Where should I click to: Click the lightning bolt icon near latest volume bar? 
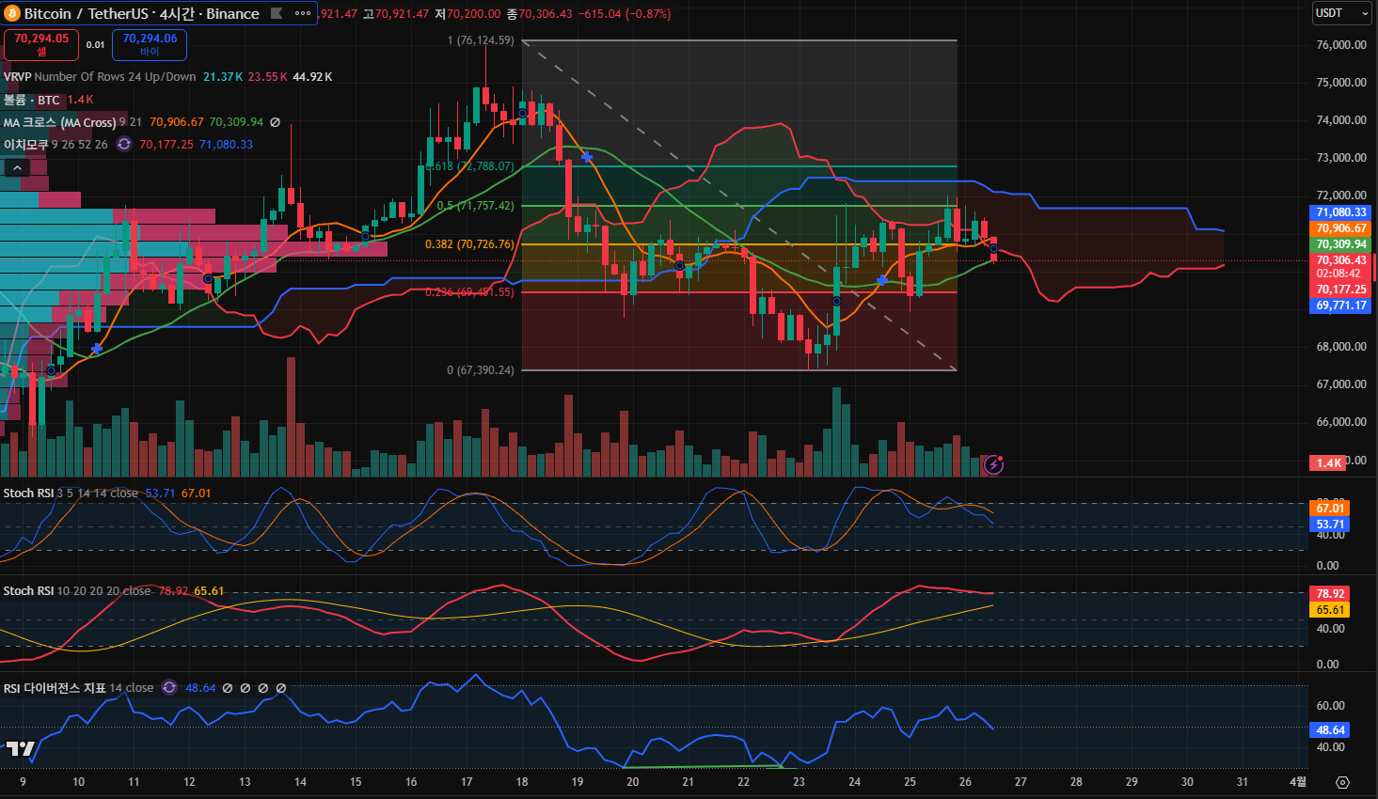pos(993,464)
